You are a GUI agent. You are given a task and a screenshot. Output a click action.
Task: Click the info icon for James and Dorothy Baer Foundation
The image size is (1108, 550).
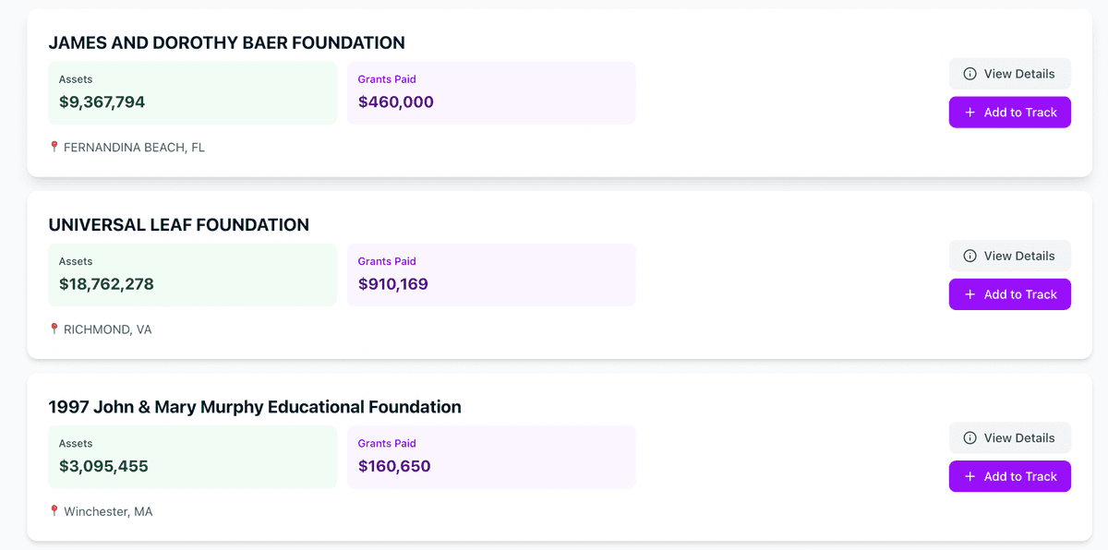tap(969, 74)
